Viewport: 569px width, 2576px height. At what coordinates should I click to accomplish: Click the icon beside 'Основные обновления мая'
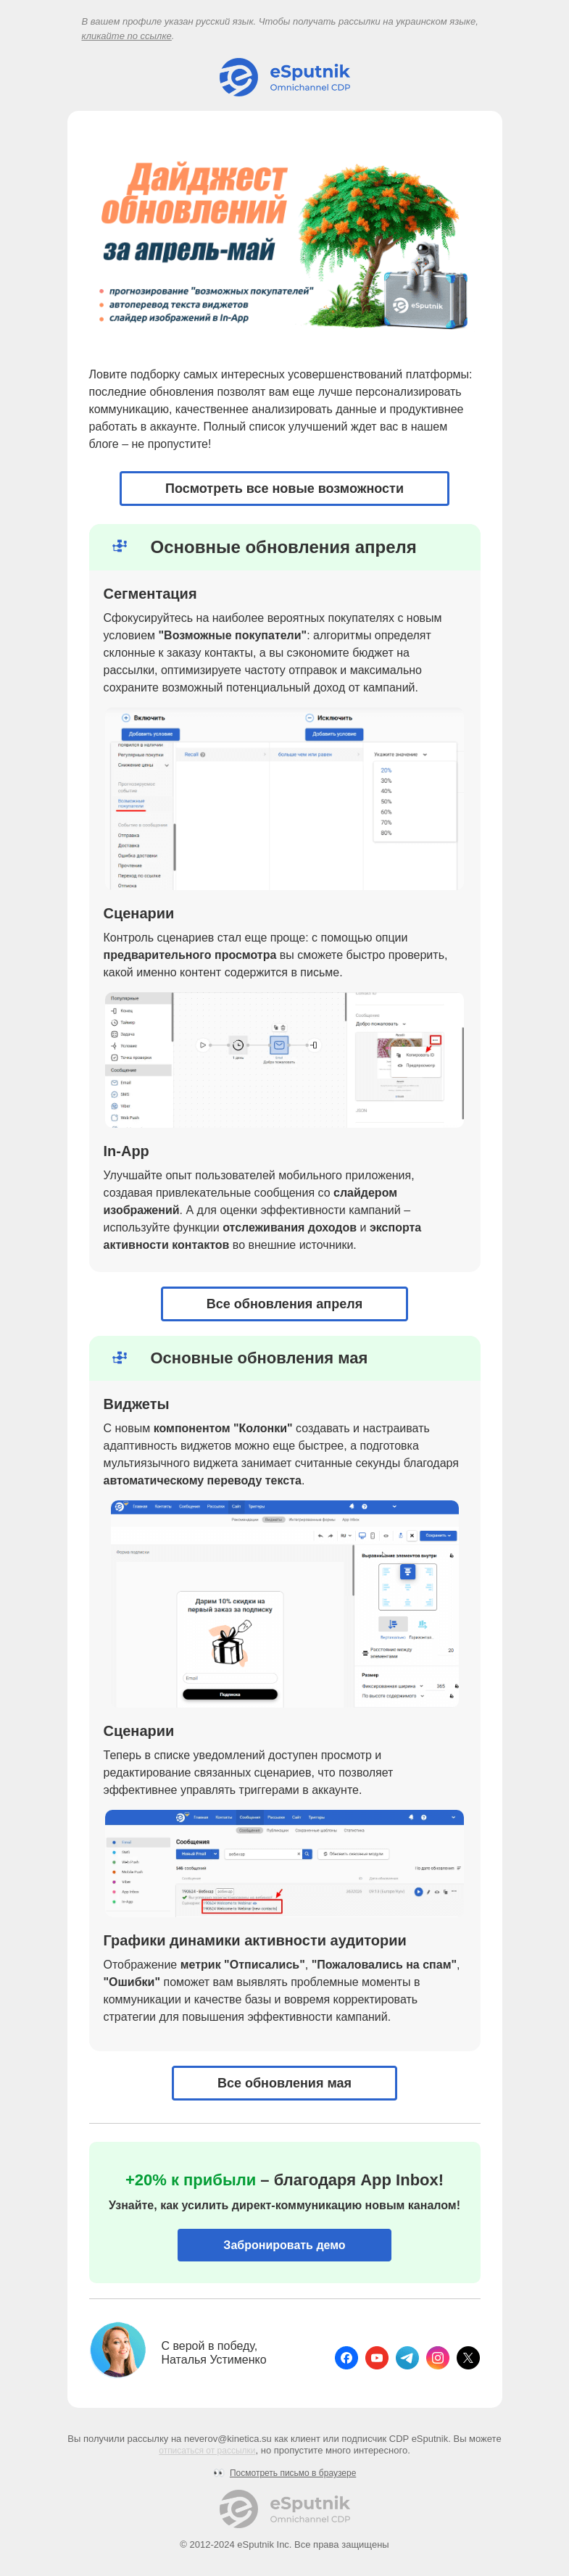coord(120,1357)
